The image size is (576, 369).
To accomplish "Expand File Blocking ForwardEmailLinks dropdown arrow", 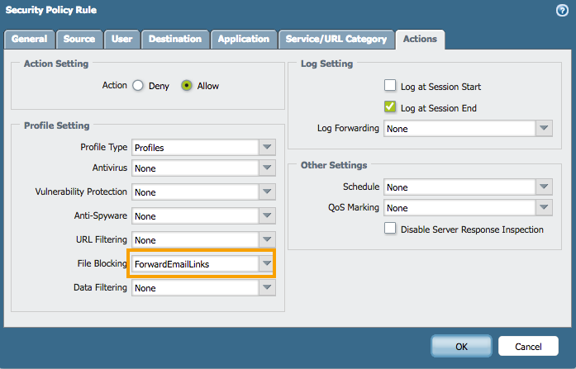I will point(266,263).
